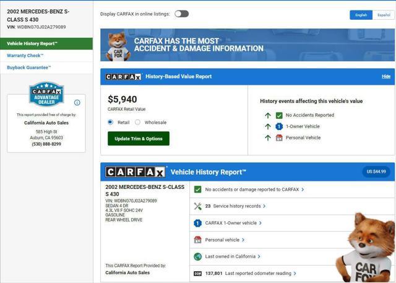The height and width of the screenshot is (283, 396).
Task: Click California Auto Sales name in dealer card
Action: pos(46,123)
